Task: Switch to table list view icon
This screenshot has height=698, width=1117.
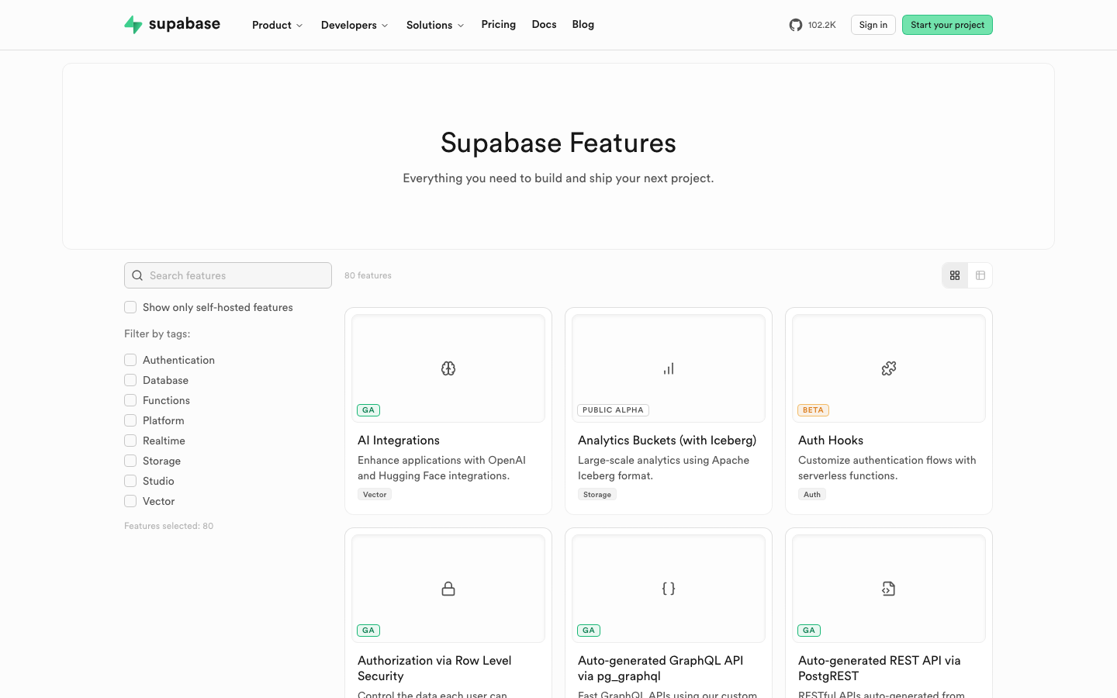Action: coord(980,275)
